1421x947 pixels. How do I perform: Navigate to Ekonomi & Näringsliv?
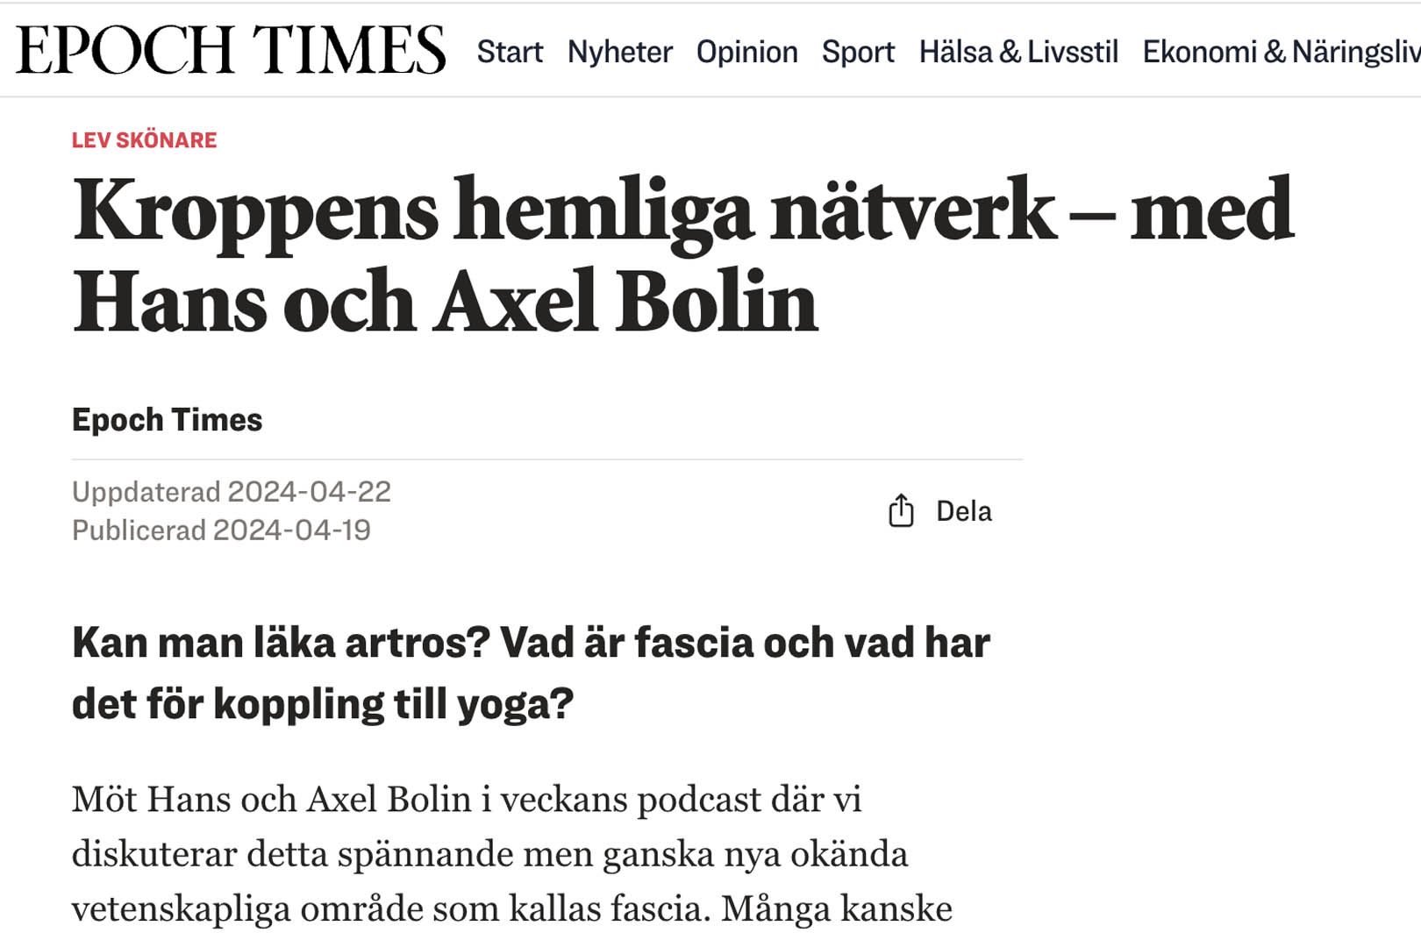pyautogui.click(x=1281, y=52)
